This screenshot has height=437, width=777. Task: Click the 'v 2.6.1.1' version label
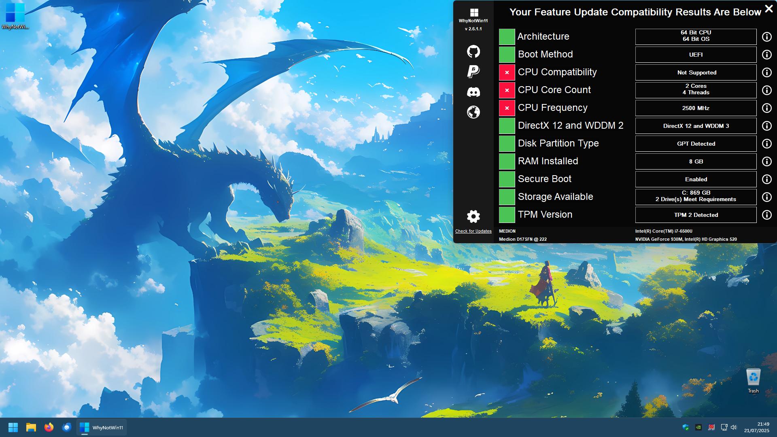point(473,29)
